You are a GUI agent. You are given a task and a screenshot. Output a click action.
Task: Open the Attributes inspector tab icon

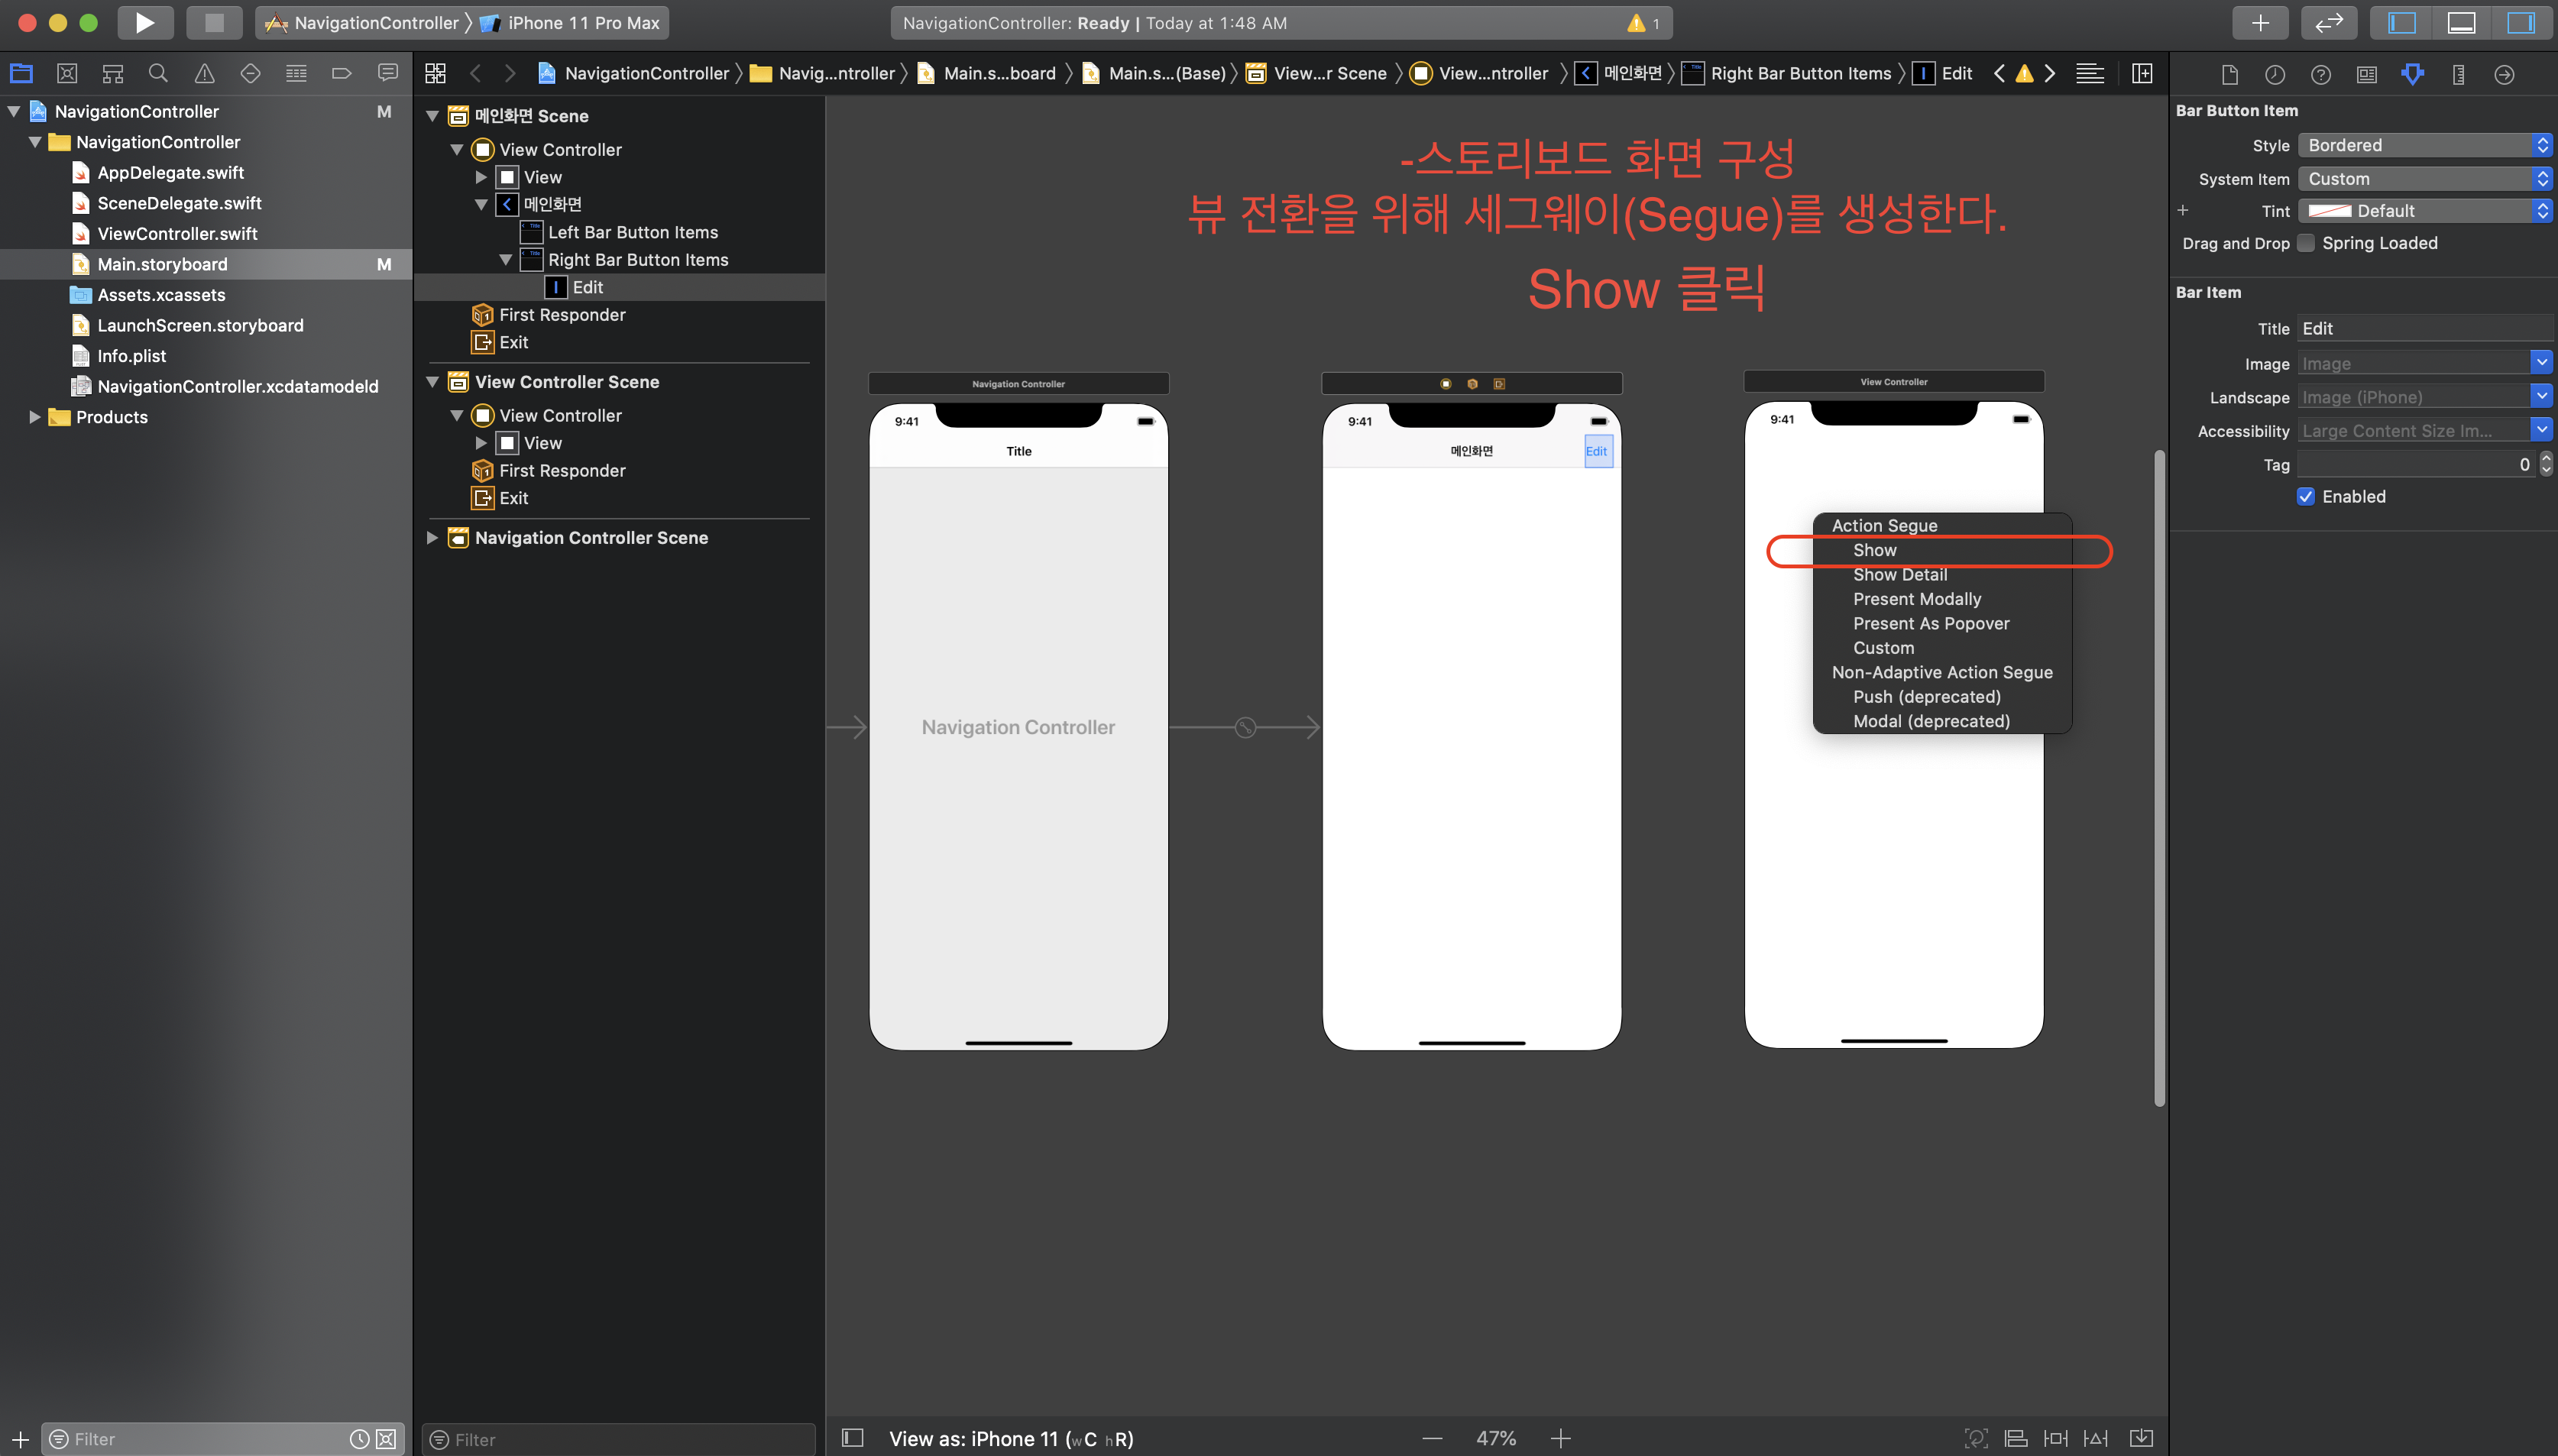pos(2412,74)
